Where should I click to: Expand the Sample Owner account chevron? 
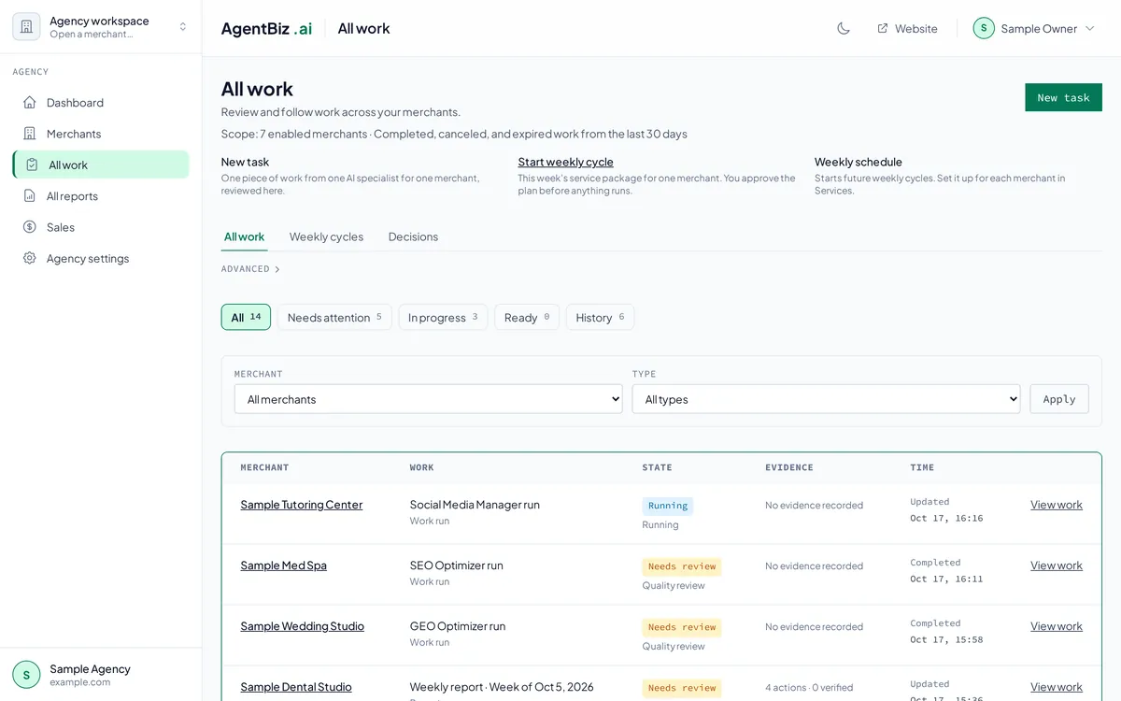pyautogui.click(x=1089, y=28)
